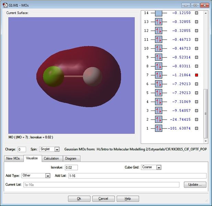Click the energy value -9.54057
The width and height of the screenshot is (212, 206).
coord(181,111)
